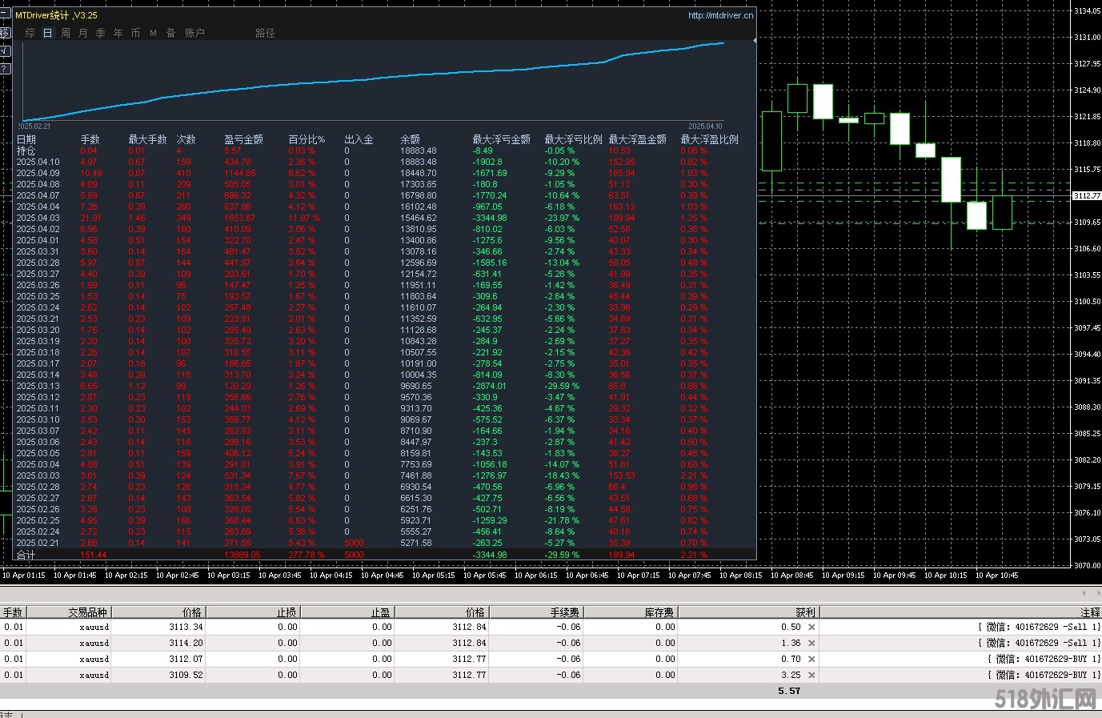
Task: Click the 次数 column header
Action: [x=186, y=139]
